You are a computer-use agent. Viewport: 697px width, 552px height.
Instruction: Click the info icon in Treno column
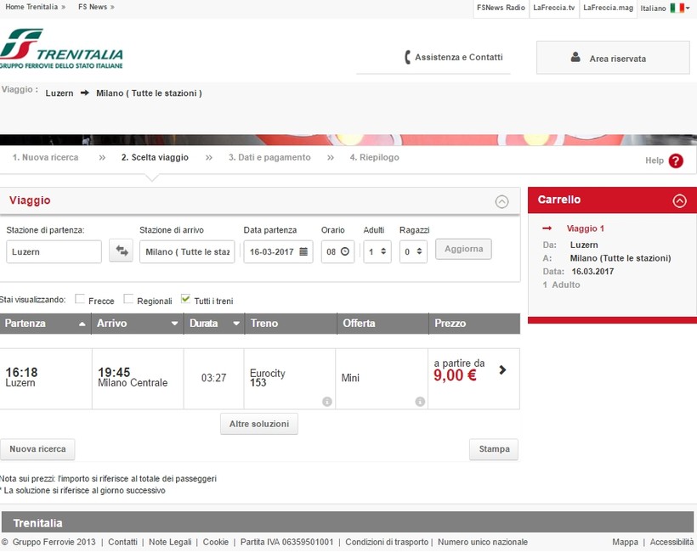(326, 402)
